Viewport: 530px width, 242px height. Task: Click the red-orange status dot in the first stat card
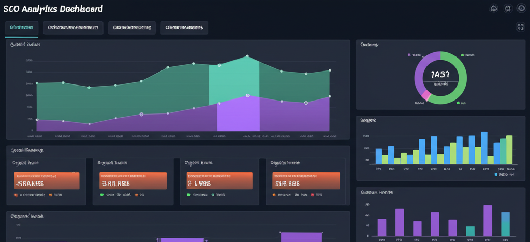pos(16,195)
